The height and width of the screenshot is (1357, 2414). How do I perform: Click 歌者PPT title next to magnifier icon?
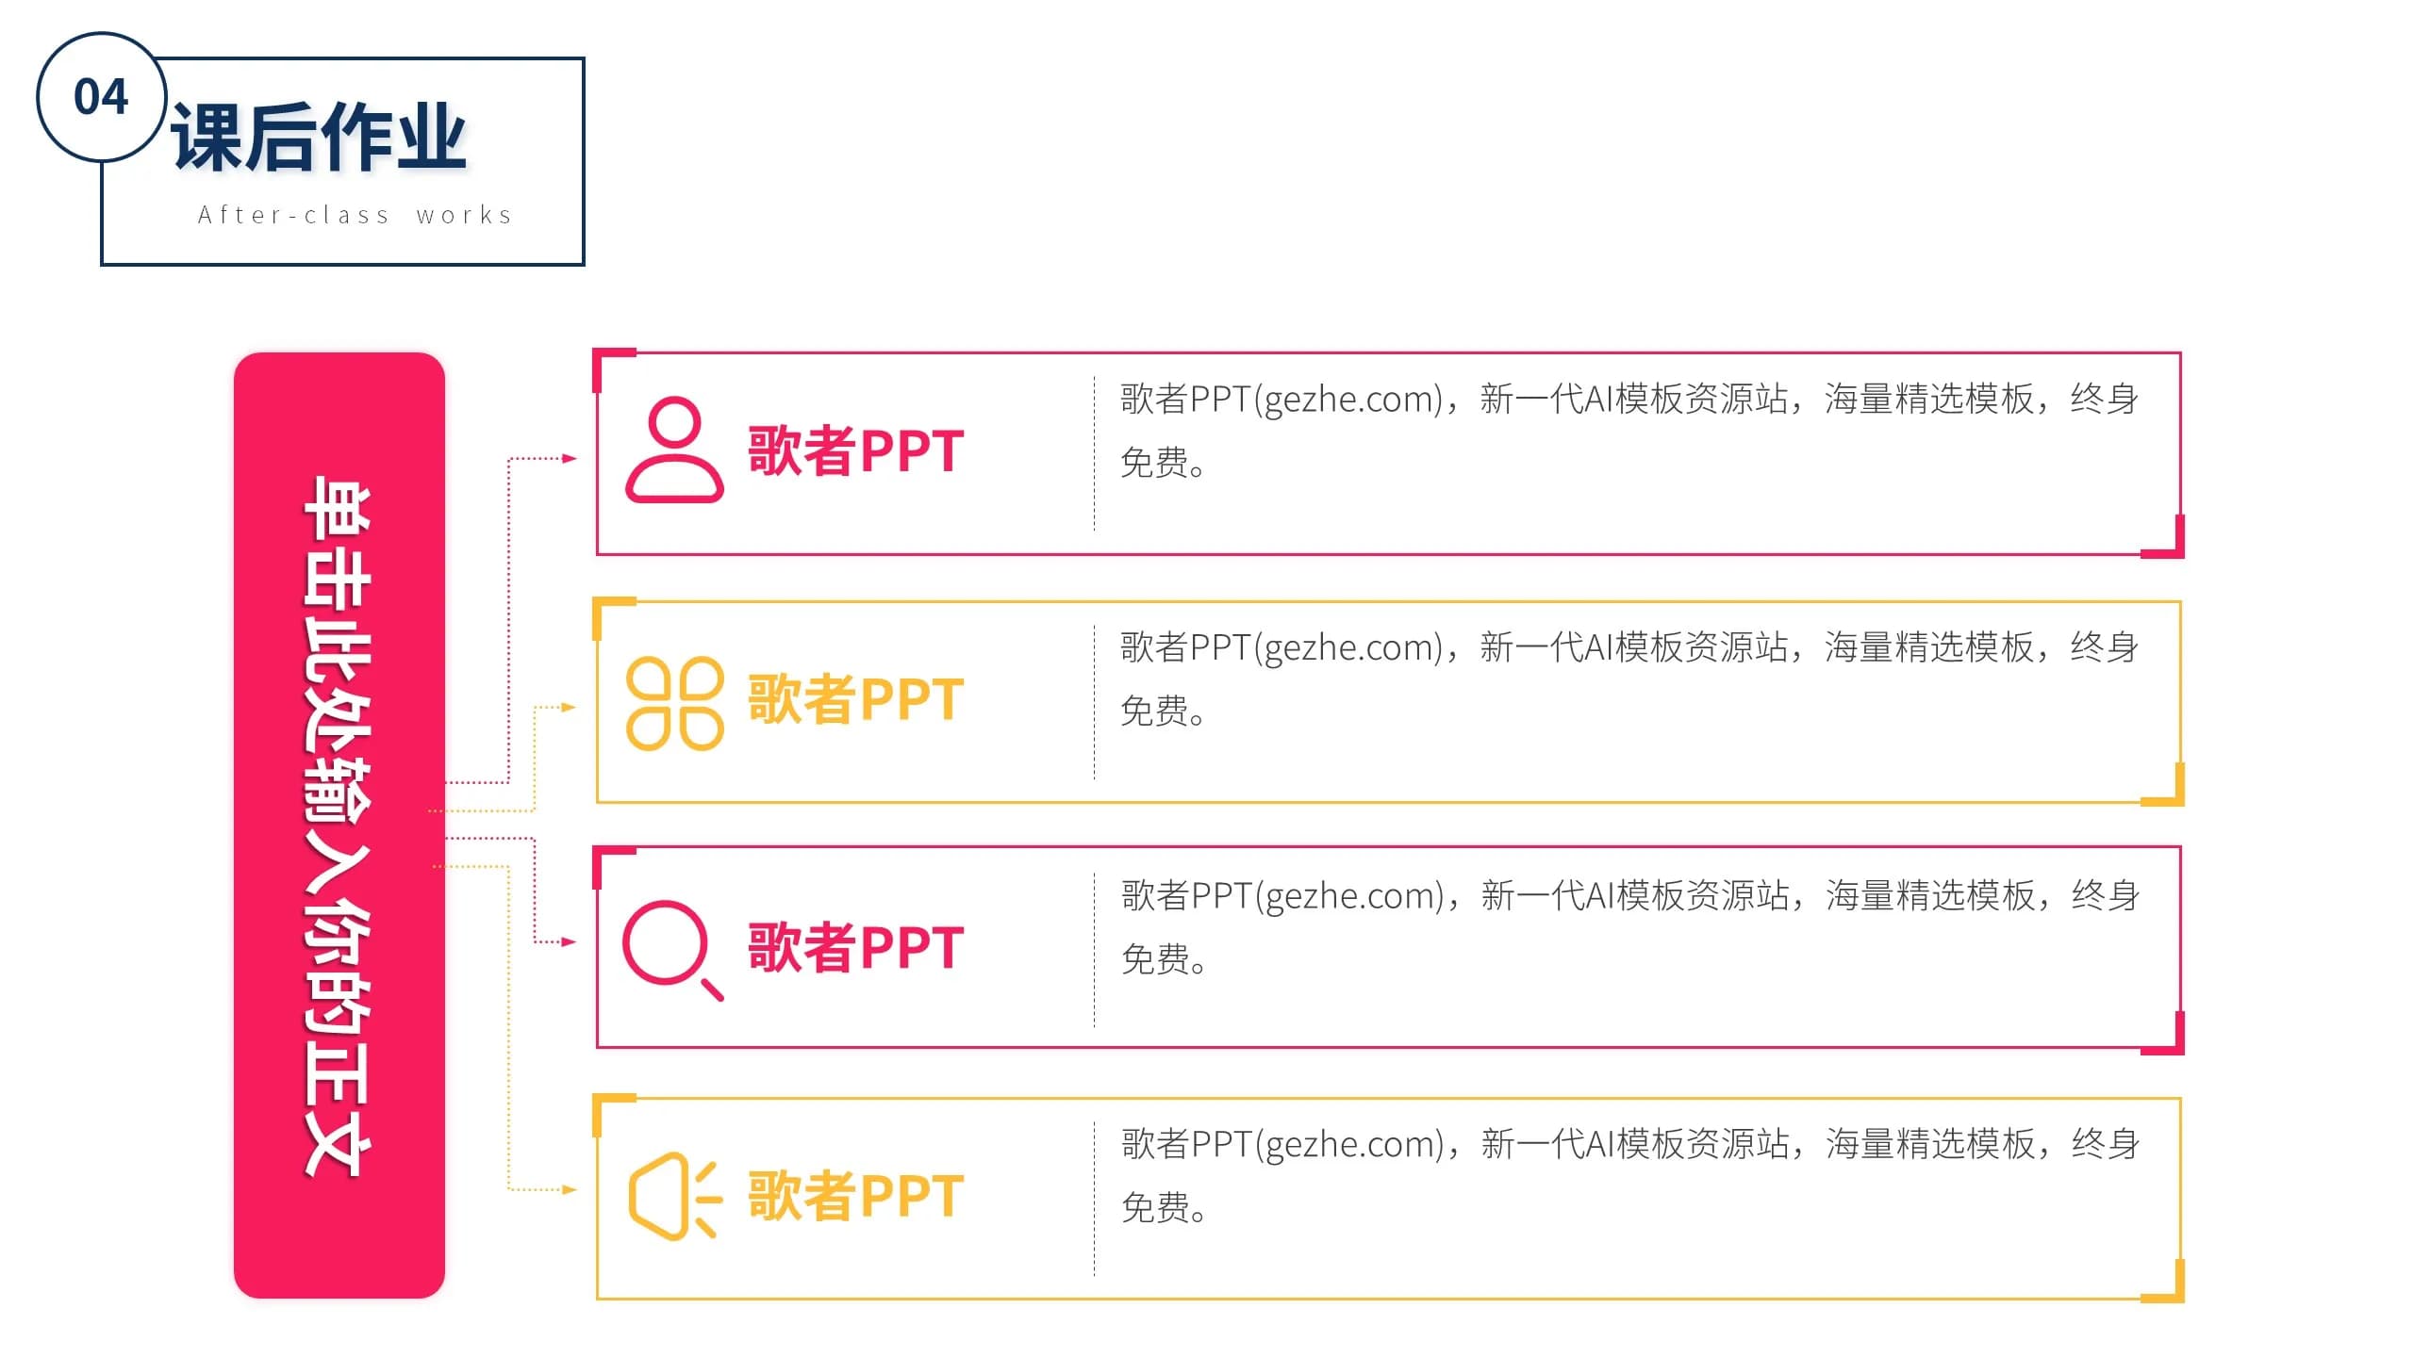point(855,946)
